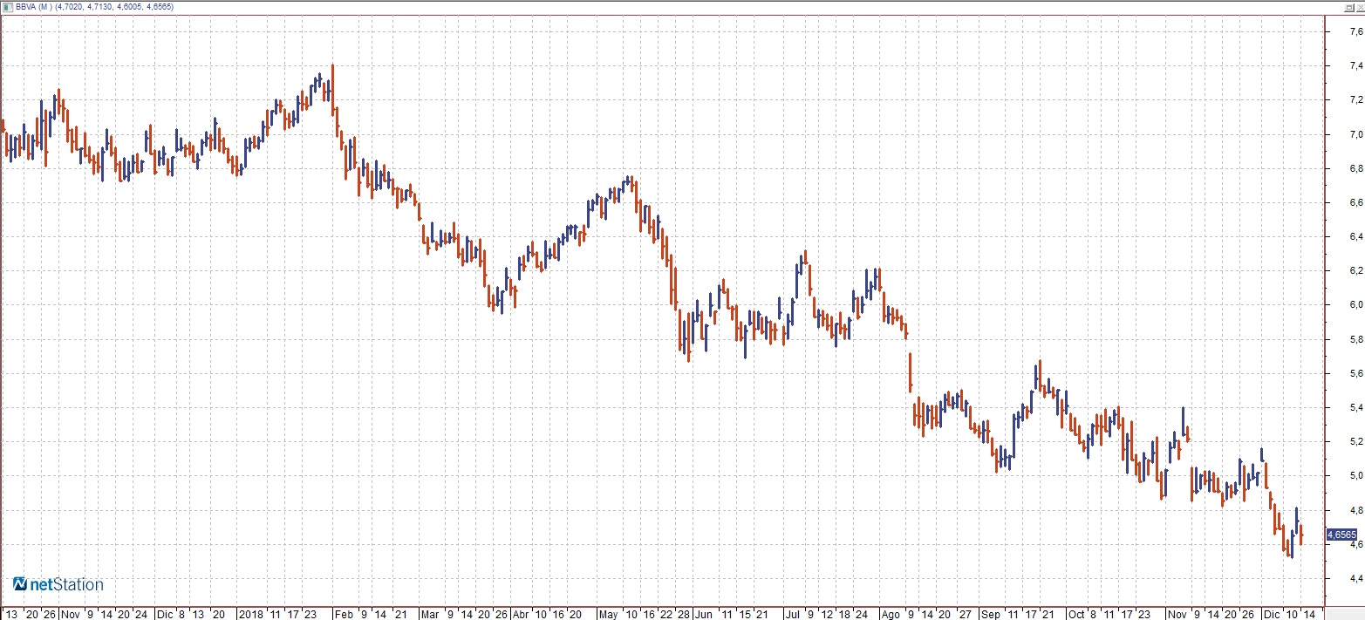Click the current price tag 4,6565
Screen dimensions: 1365x620
point(1341,535)
